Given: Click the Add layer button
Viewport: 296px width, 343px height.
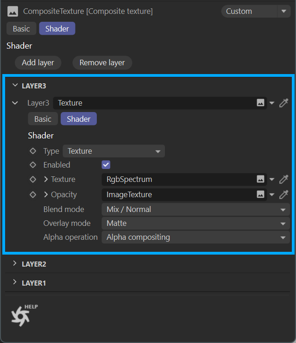Looking at the screenshot, I should [38, 62].
